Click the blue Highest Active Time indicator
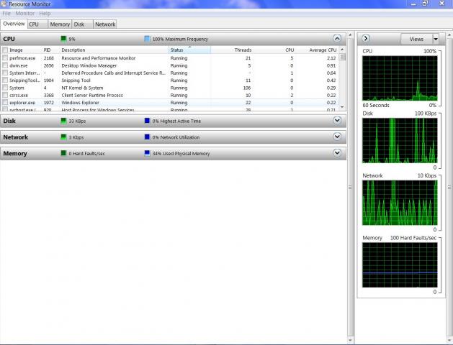This screenshot has width=453, height=345. [x=147, y=121]
